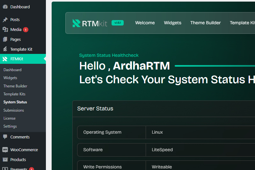Click the Software label cell
The width and height of the screenshot is (255, 170).
(x=112, y=150)
